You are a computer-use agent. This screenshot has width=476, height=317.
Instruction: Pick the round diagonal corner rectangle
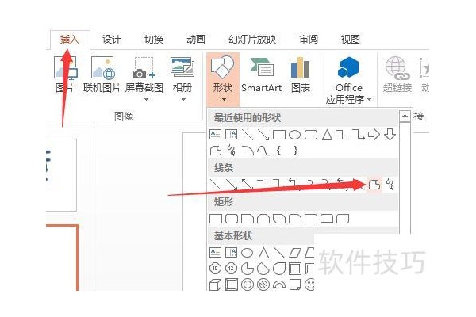(343, 219)
